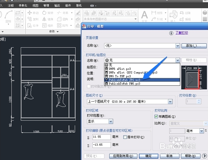Click the 确定 button
This screenshot has width=208, height=160.
pyautogui.click(x=149, y=156)
